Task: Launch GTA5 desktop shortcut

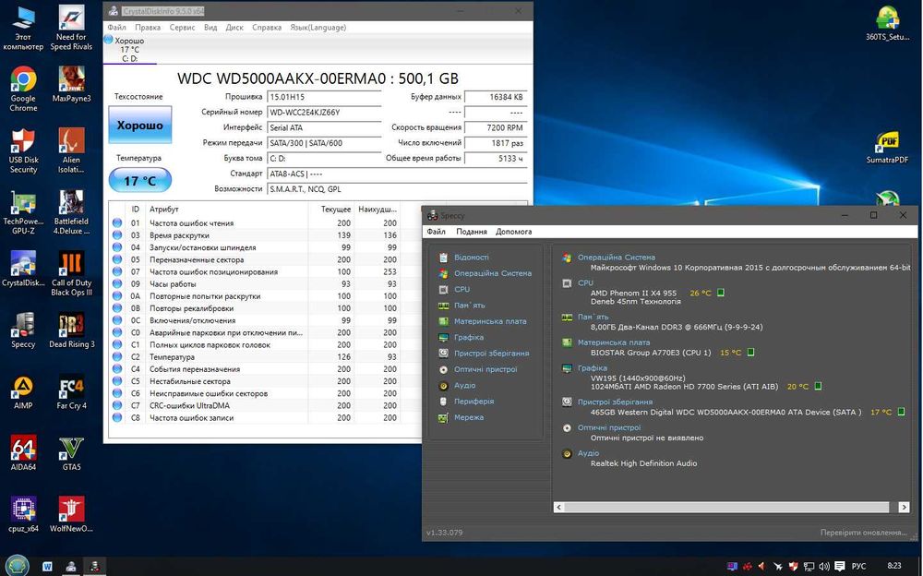Action: click(71, 453)
